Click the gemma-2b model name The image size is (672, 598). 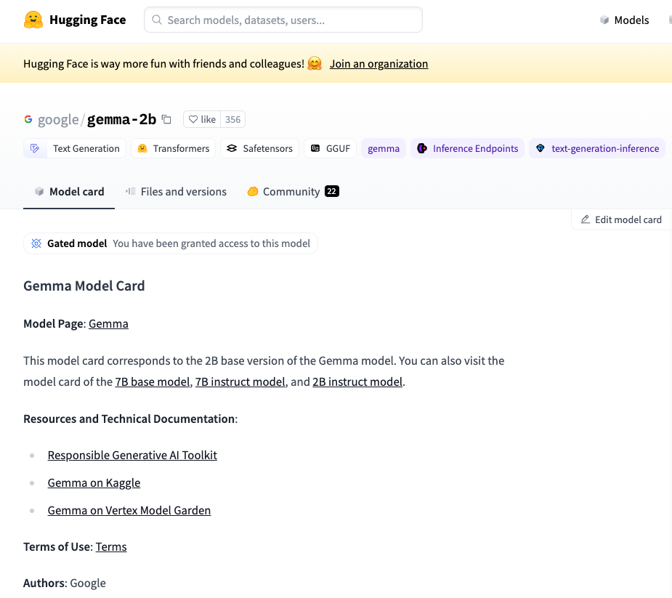point(122,119)
